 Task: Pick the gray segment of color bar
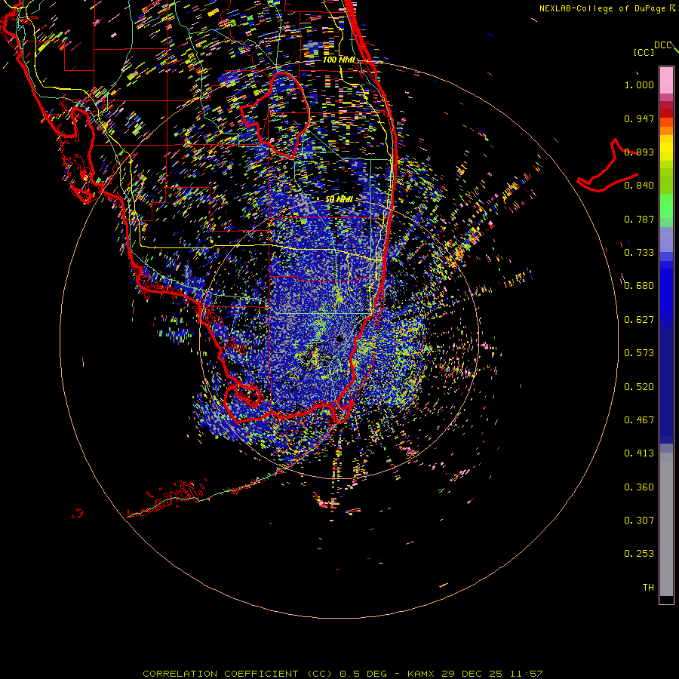(666, 524)
